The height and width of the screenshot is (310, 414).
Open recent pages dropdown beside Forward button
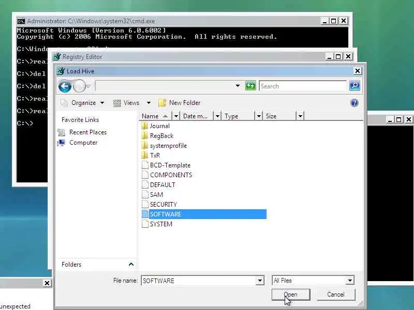tap(88, 86)
